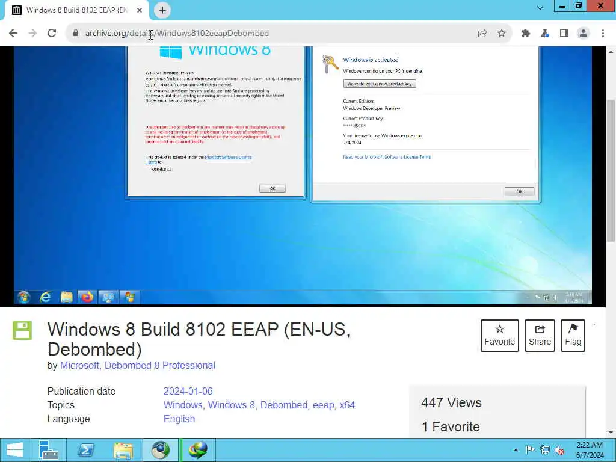Viewport: 616px width, 462px height.
Task: Open the taskbar clock showing 2:22 AM
Action: coord(590,450)
